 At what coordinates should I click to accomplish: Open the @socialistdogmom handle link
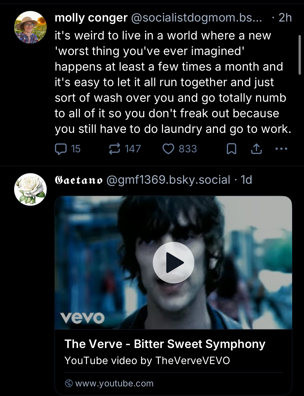(196, 18)
